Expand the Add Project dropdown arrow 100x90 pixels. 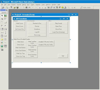5,8
